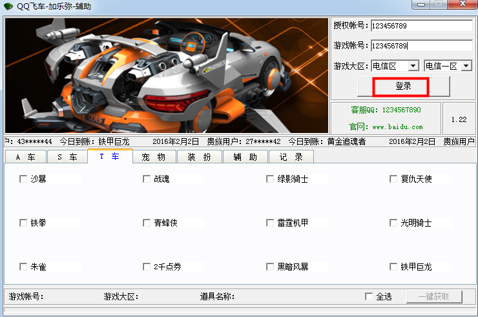Open the S 车 tab

point(67,157)
